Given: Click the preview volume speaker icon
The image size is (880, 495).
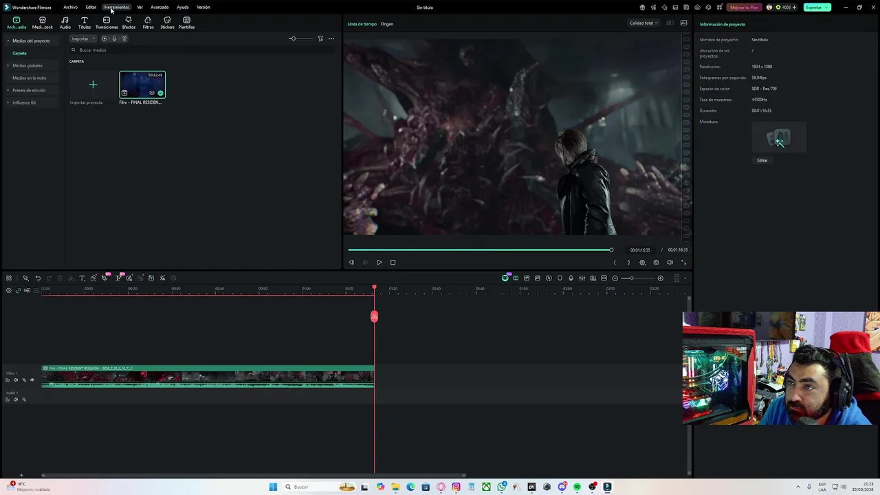Looking at the screenshot, I should point(670,262).
